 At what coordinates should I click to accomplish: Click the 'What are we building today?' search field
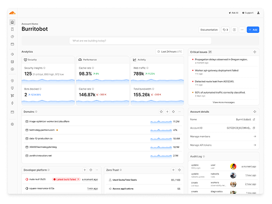coord(141,41)
